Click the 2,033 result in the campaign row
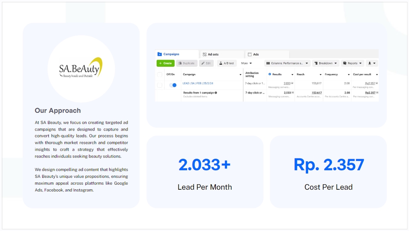 coord(287,83)
